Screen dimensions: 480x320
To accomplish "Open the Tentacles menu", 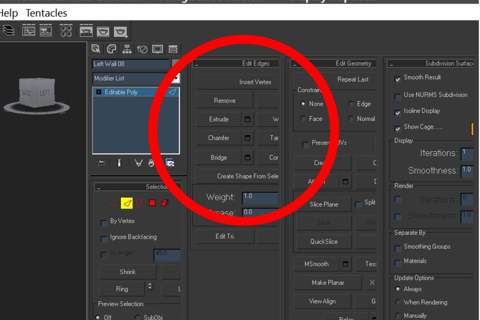I will (46, 13).
